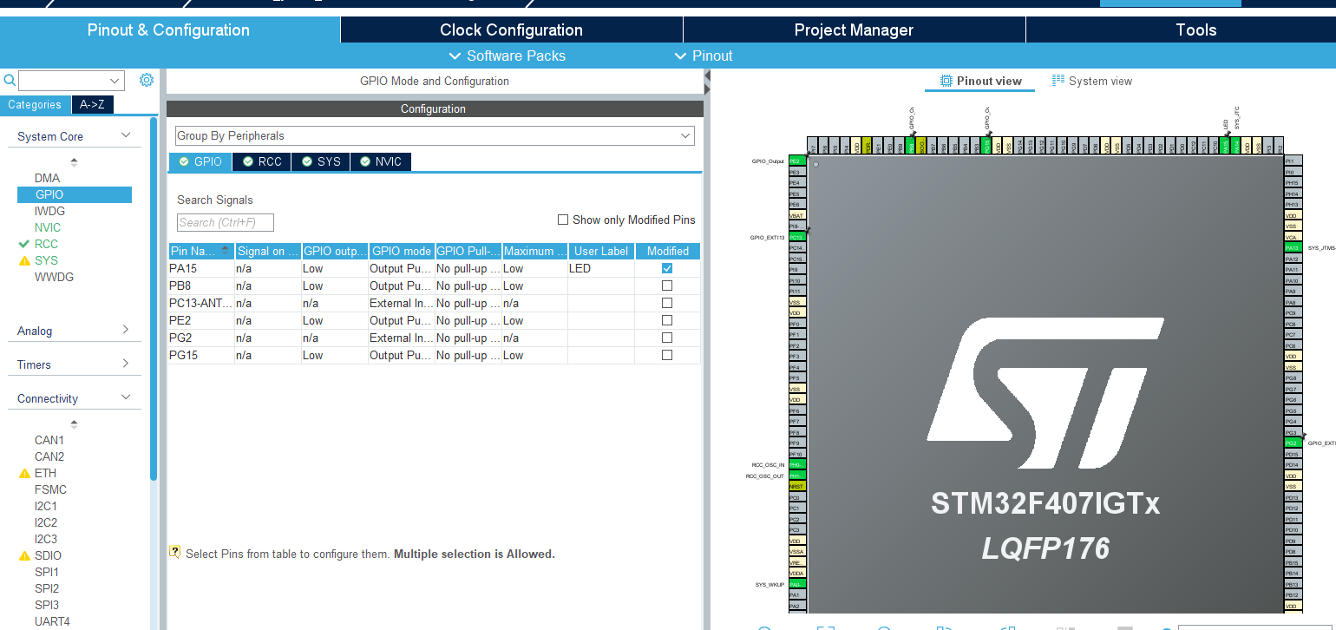Tick the Modified checkbox for PG2
Screen dimensions: 1336x630
click(667, 338)
